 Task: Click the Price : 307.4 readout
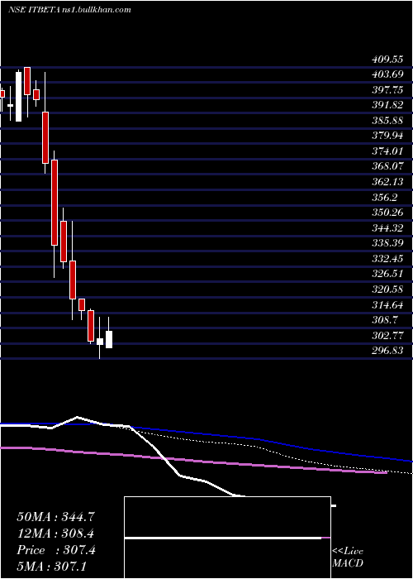(x=56, y=550)
